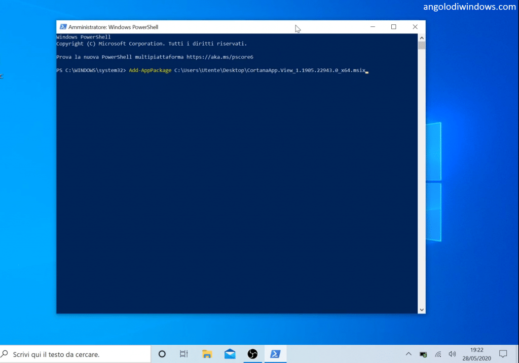
Task: Click the PowerShell icon in the title bar
Action: click(x=63, y=27)
